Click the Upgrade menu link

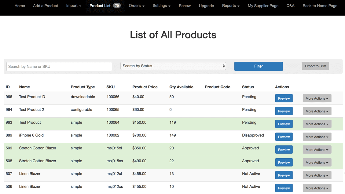point(206,6)
